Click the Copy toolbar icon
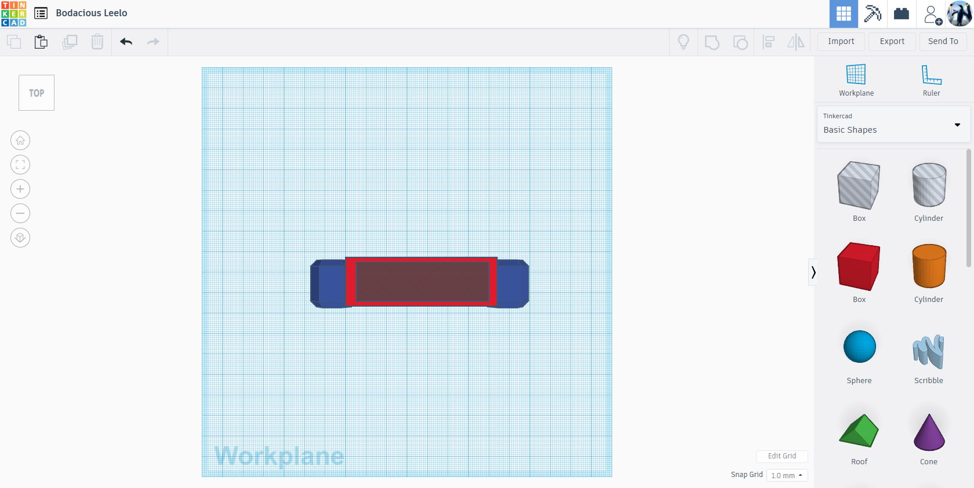Screen dimensions: 974x488 (14, 42)
